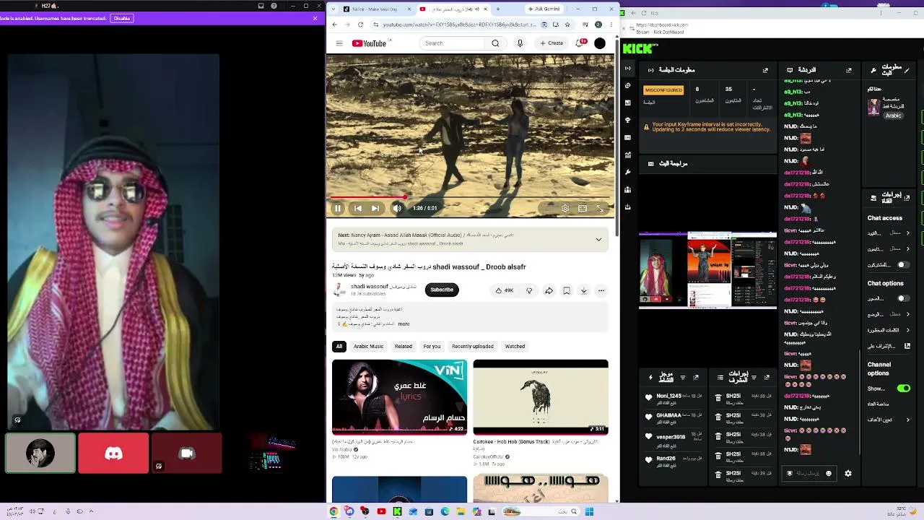Click the Ask Gemini button

click(x=546, y=9)
